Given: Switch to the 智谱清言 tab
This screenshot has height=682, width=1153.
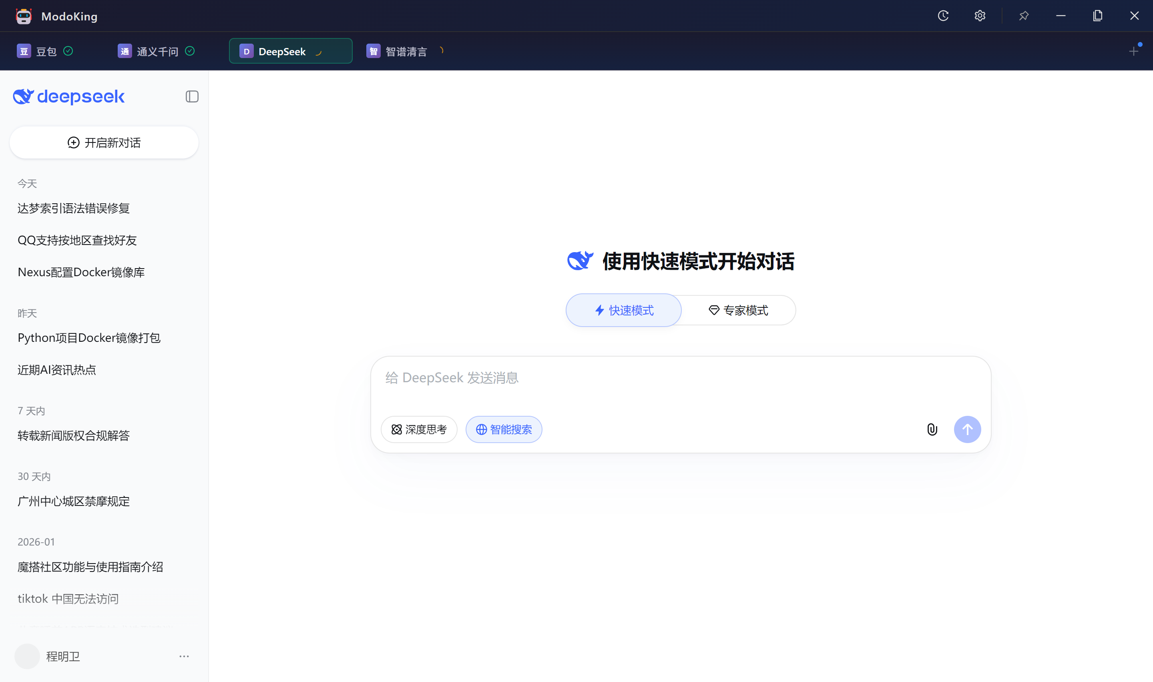Looking at the screenshot, I should [x=406, y=51].
